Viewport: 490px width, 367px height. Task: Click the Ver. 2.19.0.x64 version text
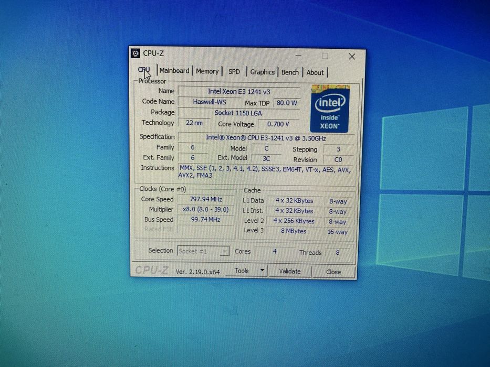coord(197,272)
